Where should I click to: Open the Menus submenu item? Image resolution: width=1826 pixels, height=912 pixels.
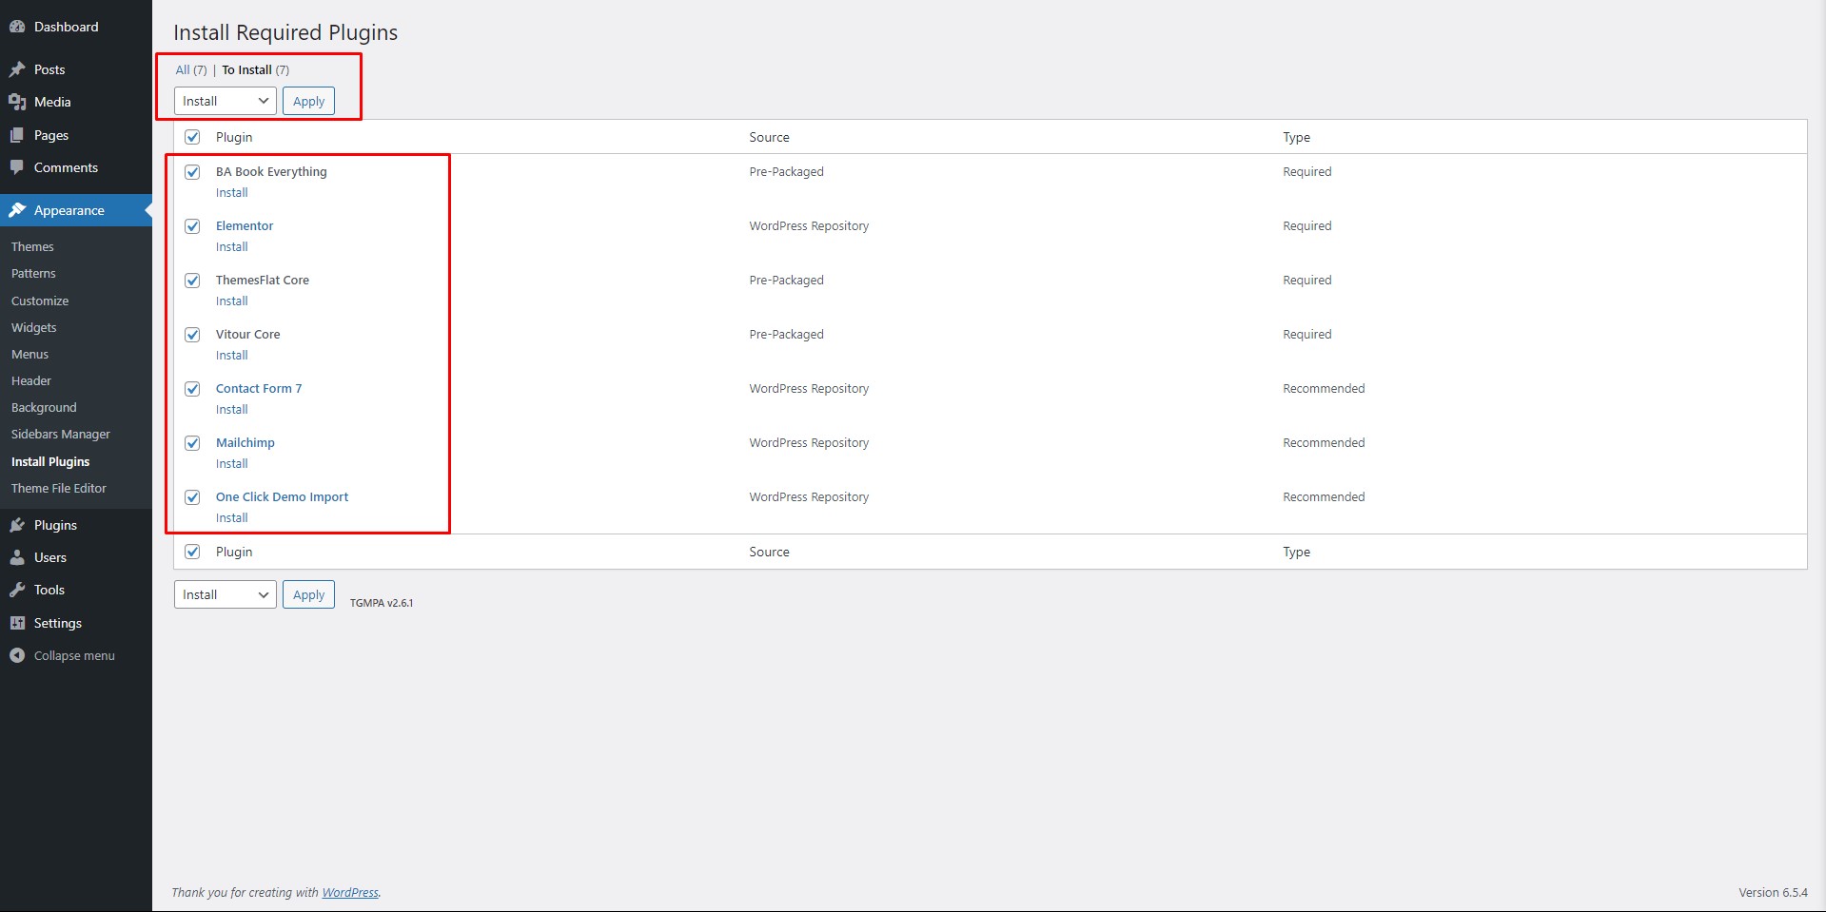pyautogui.click(x=29, y=354)
